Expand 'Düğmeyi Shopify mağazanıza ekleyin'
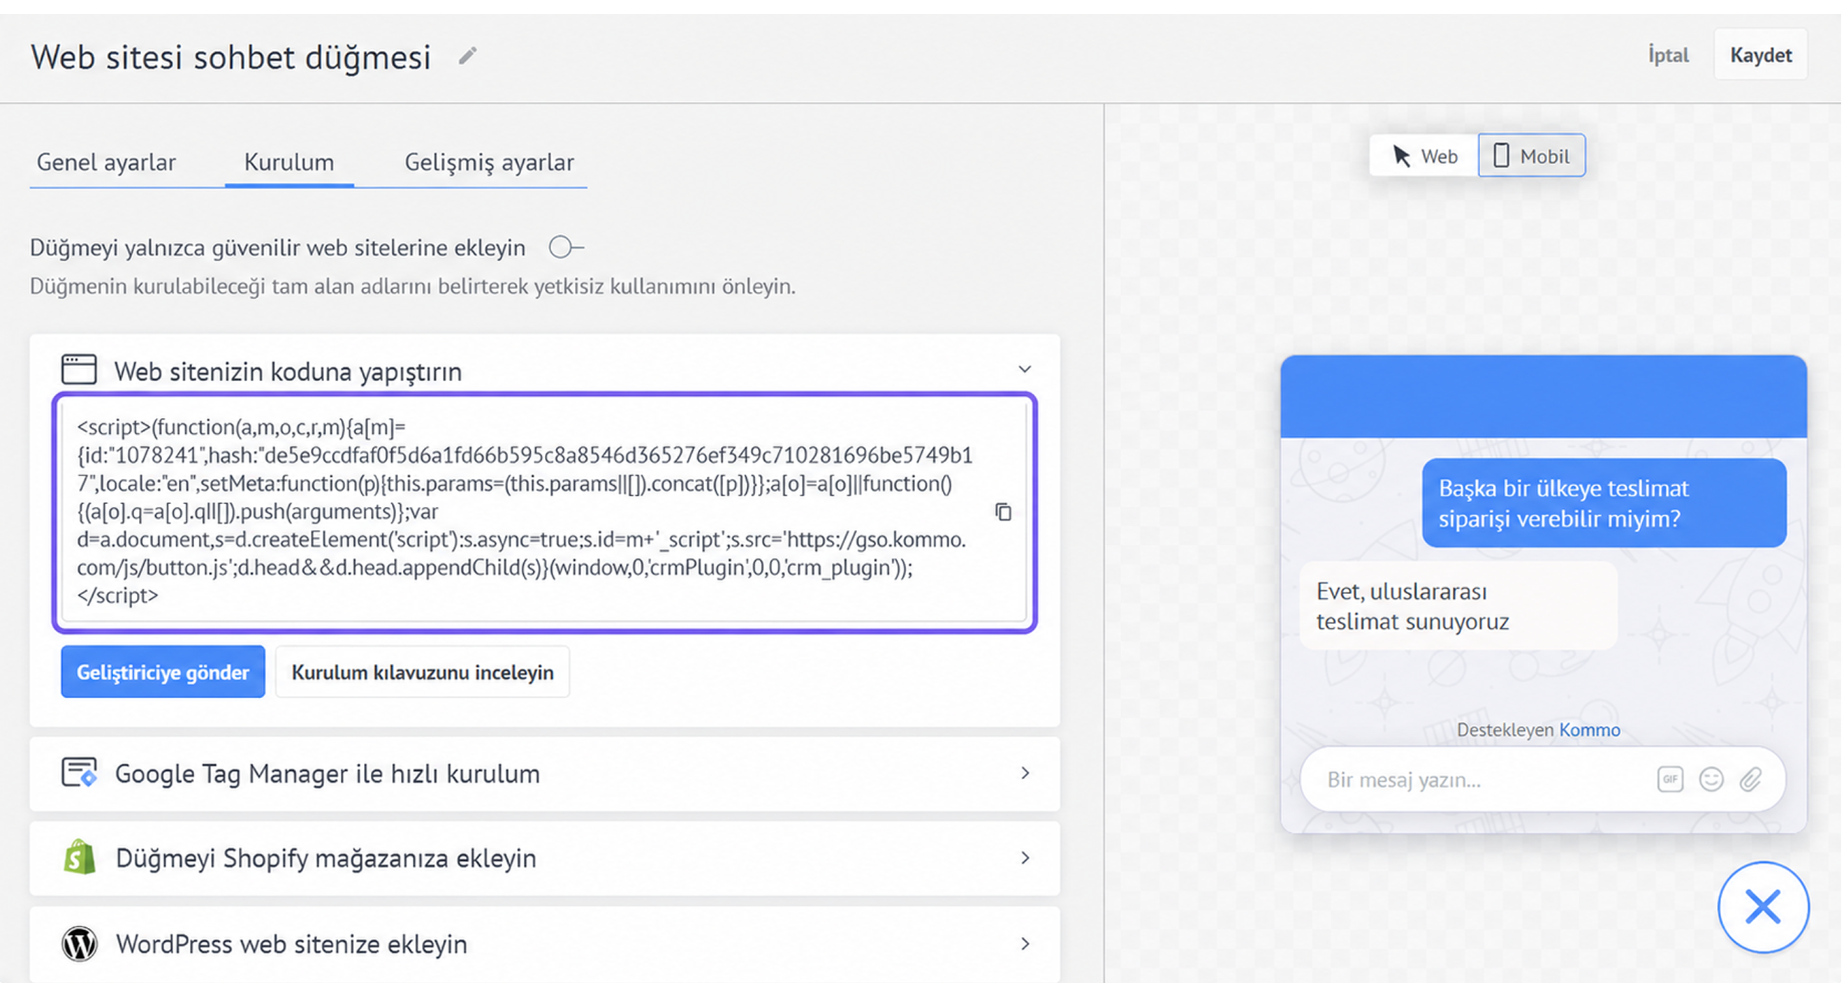The image size is (1844, 983). click(1025, 858)
